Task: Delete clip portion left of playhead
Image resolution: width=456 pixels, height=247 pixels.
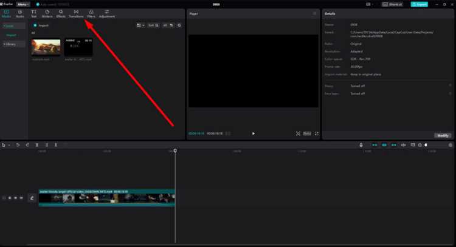Action: point(47,145)
